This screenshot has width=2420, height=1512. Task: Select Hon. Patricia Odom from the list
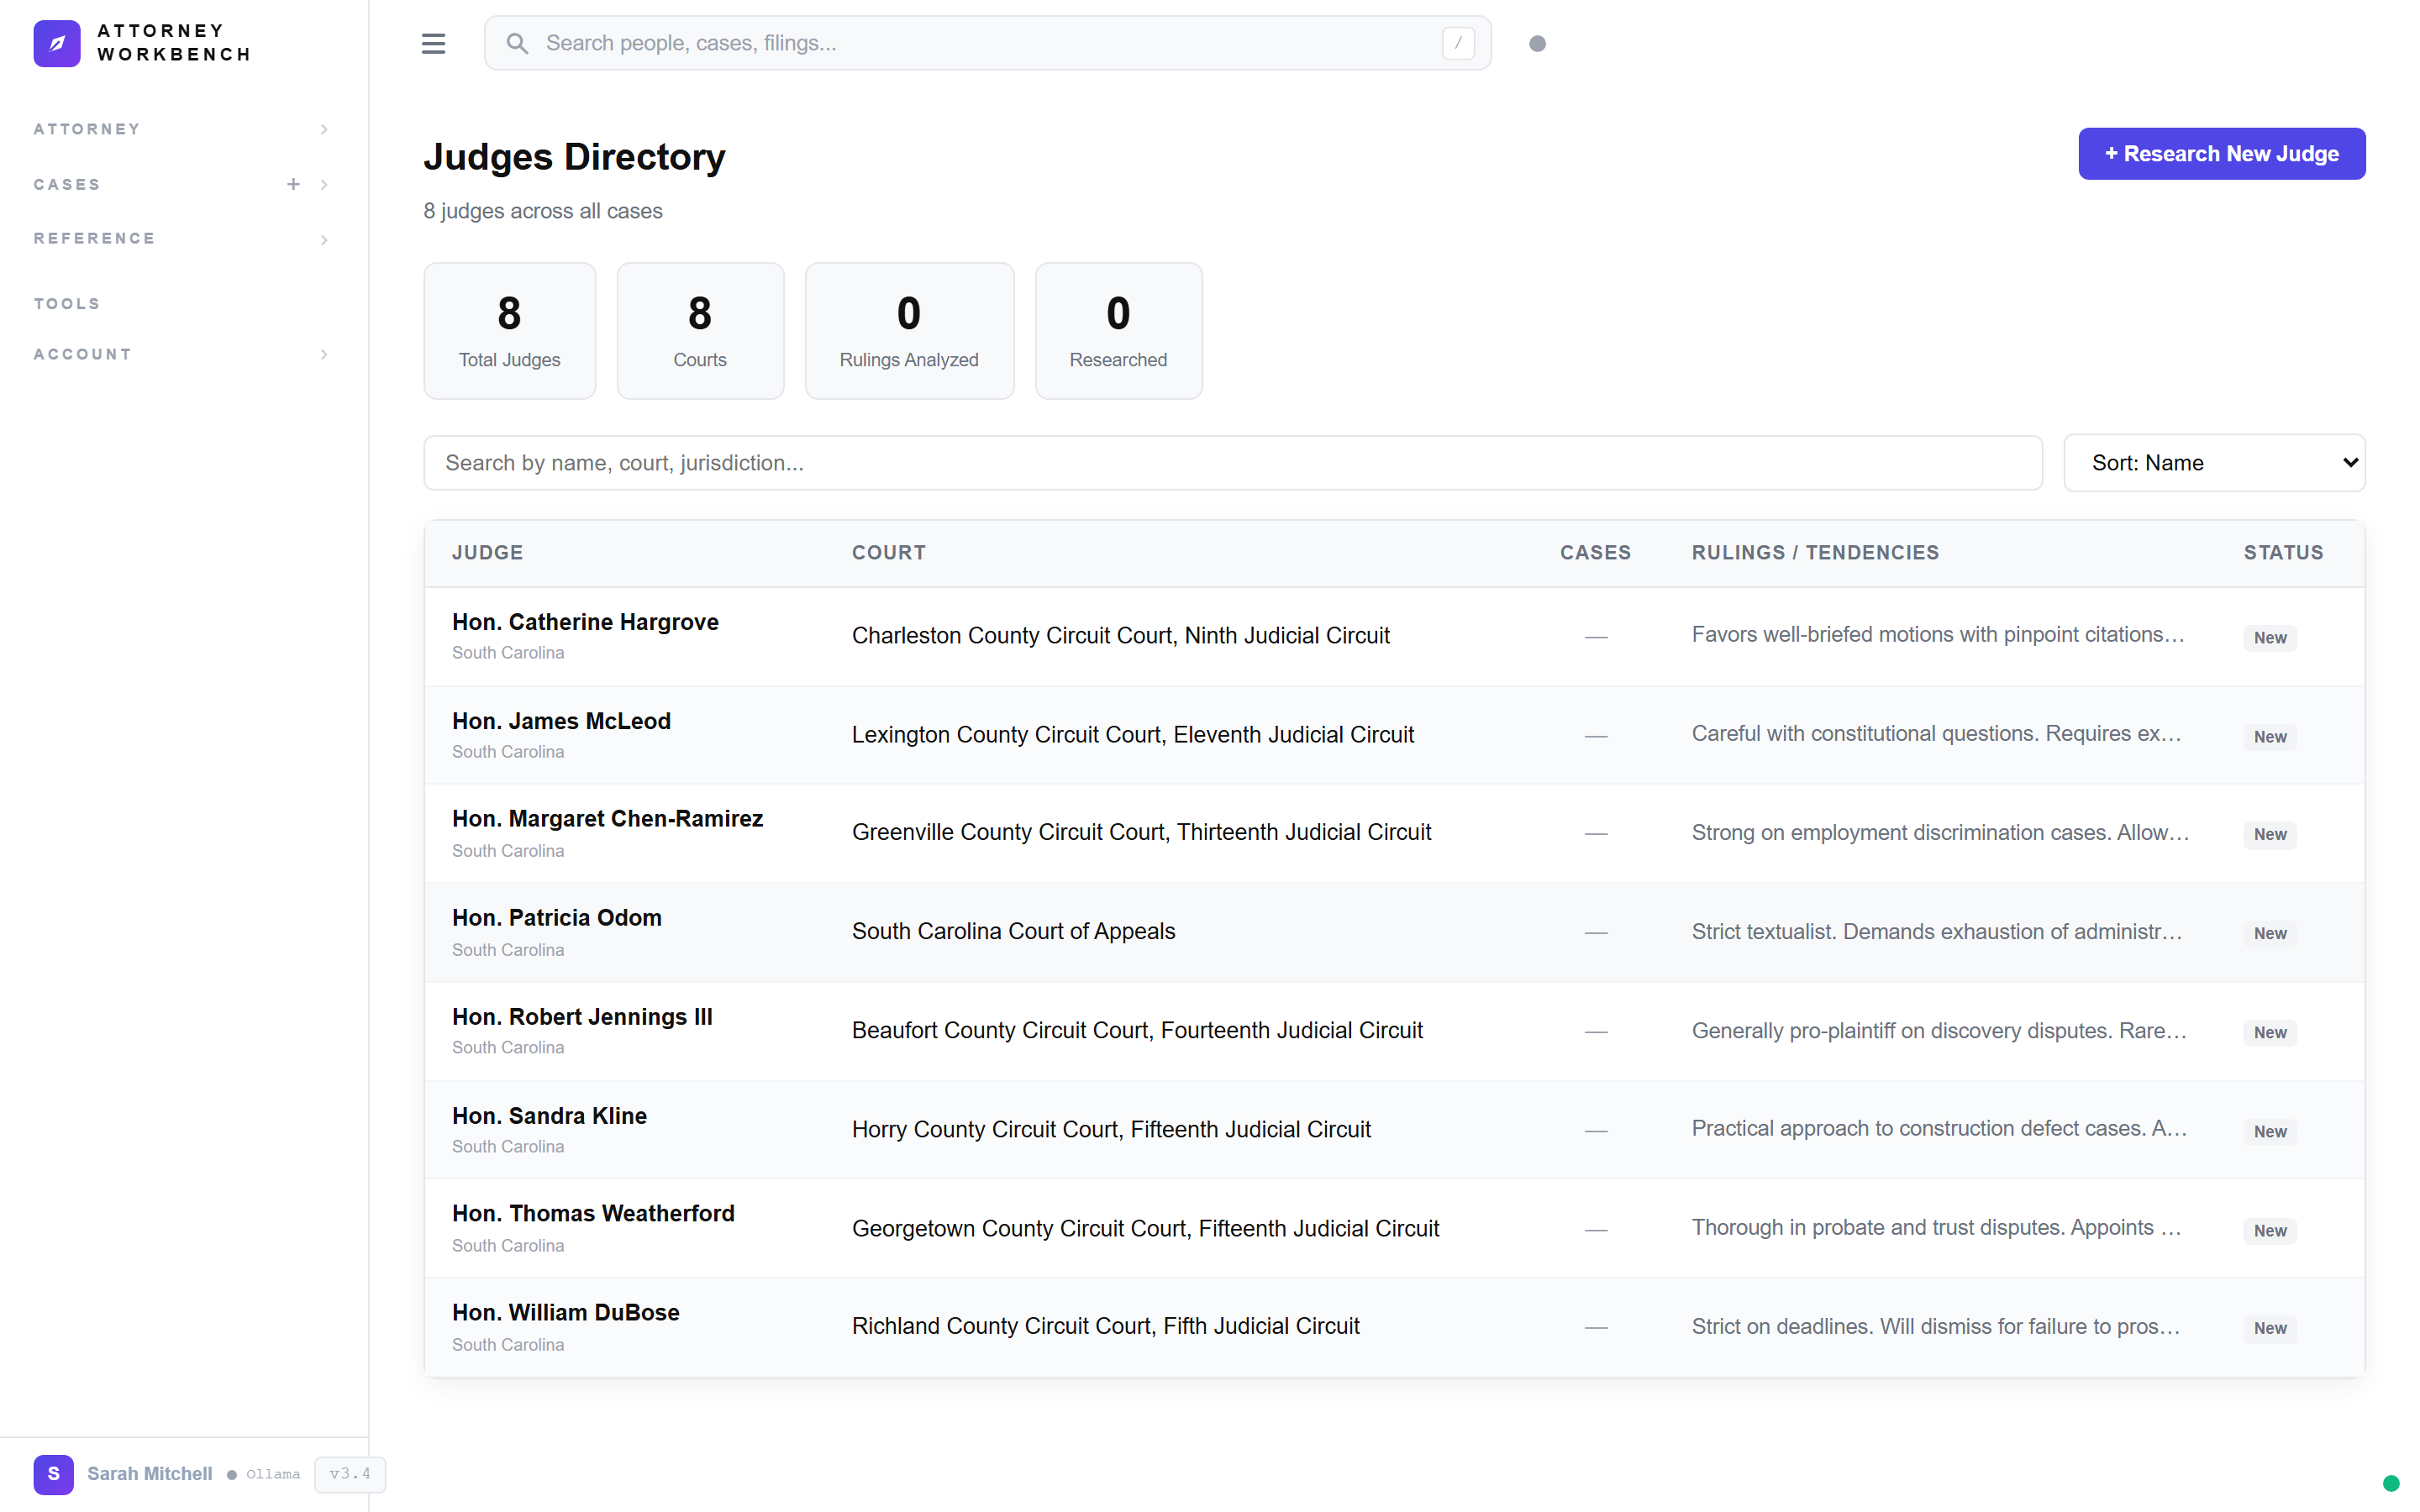(556, 917)
